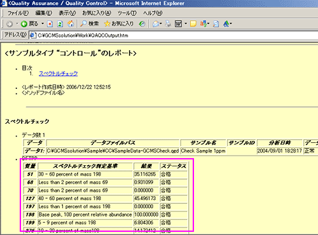
Task: Edit page with the Word icon
Action: pos(178,24)
